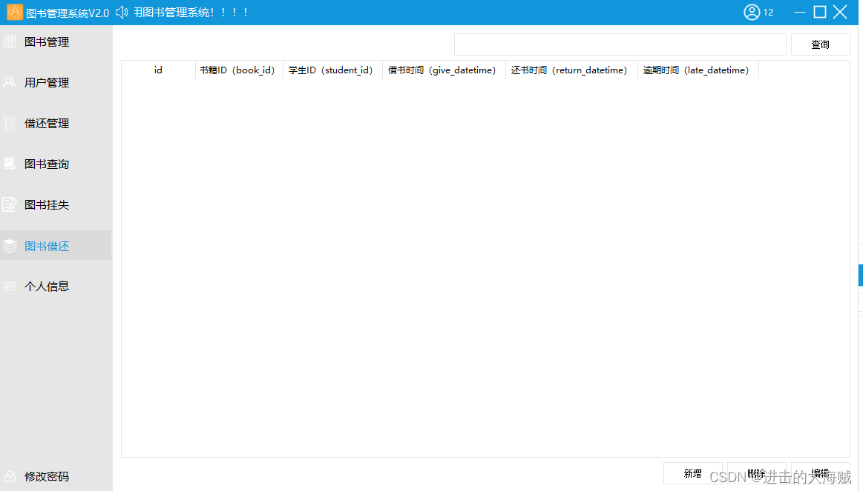The height and width of the screenshot is (491, 863).
Task: Click the scrolling welcome message text
Action: pyautogui.click(x=191, y=12)
